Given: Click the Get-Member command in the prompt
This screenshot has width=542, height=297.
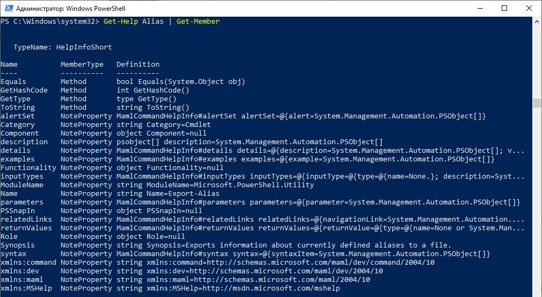Looking at the screenshot, I should (x=198, y=22).
